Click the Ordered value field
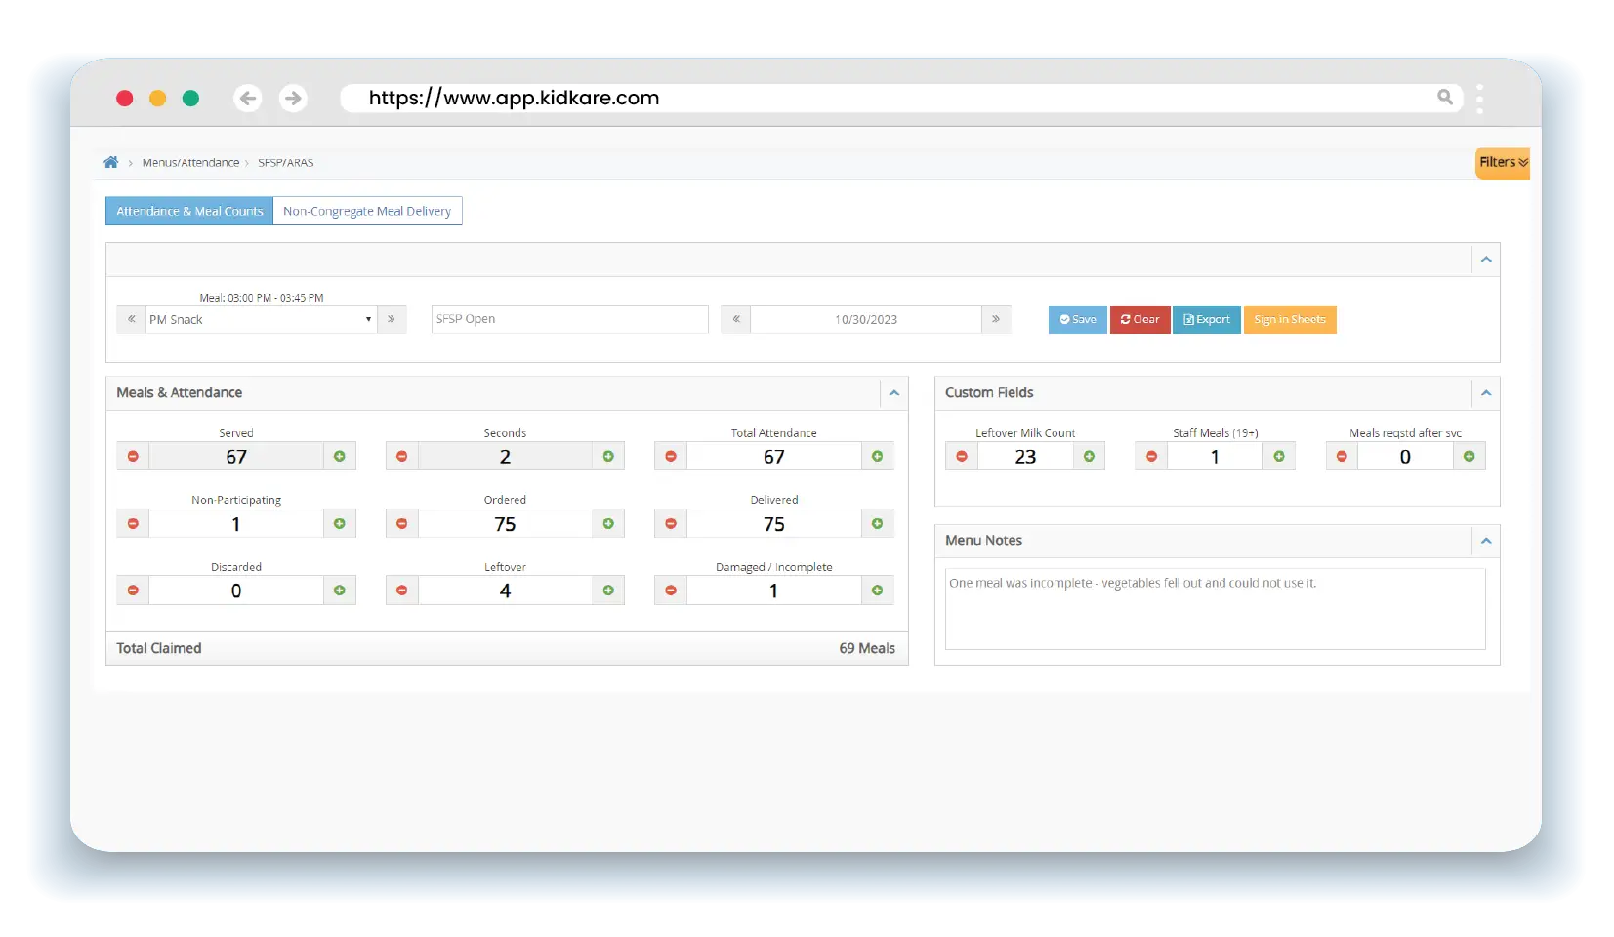1614x937 pixels. [x=505, y=523]
